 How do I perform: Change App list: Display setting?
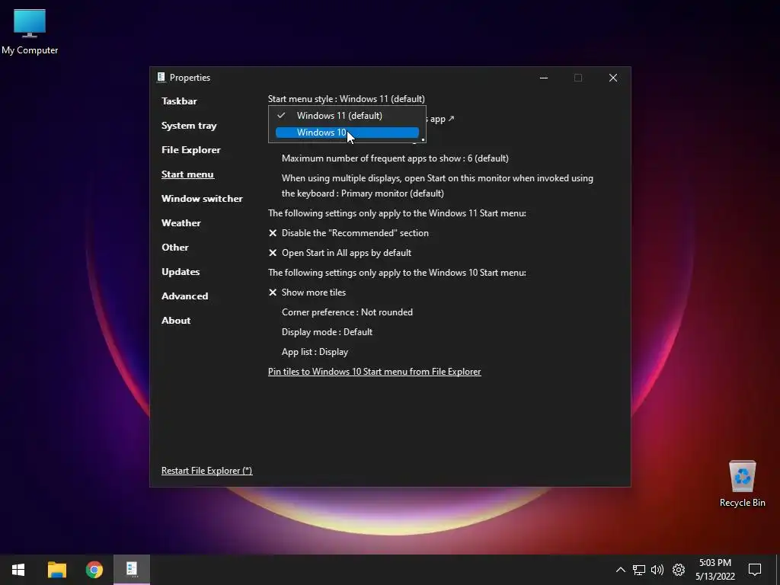click(315, 352)
